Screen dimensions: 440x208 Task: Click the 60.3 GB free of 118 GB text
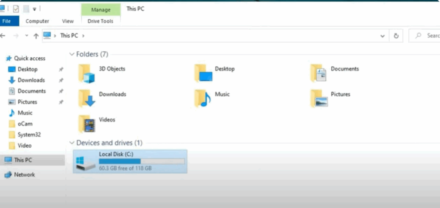[x=125, y=168]
